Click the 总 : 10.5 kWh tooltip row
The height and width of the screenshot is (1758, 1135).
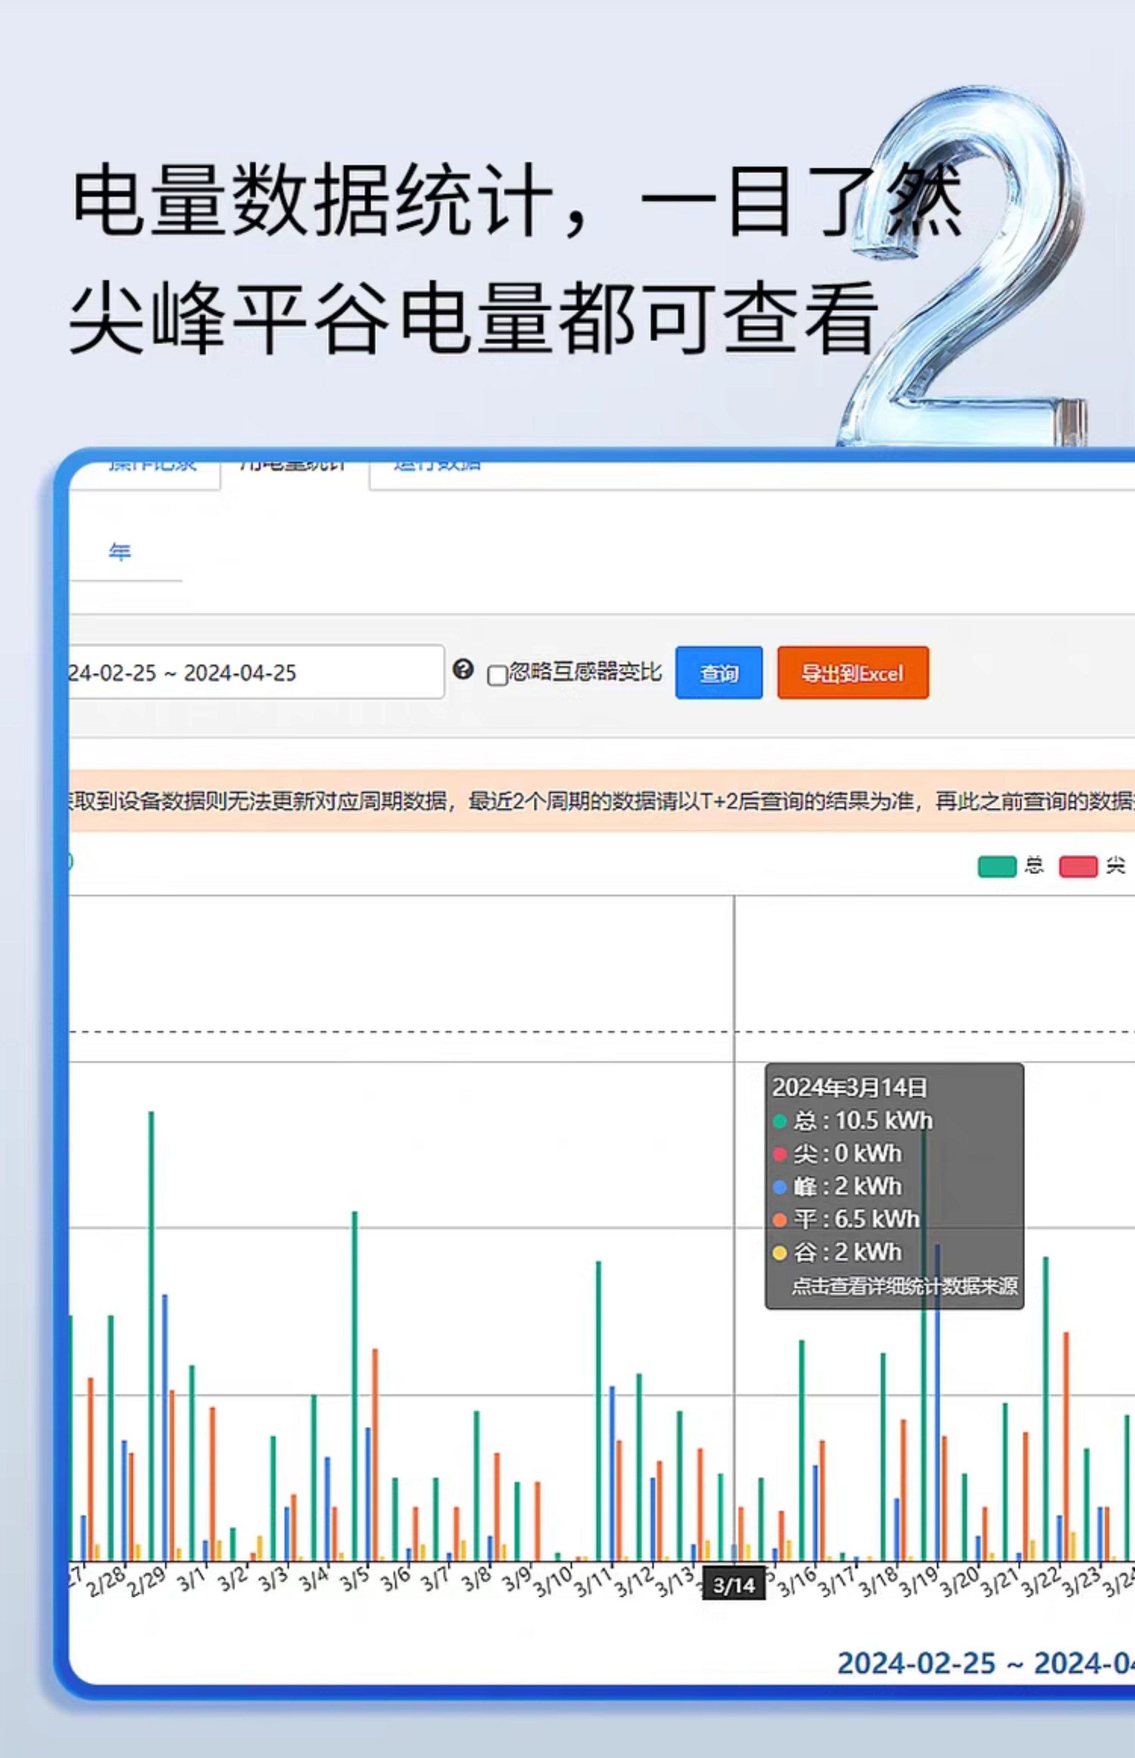point(853,1120)
